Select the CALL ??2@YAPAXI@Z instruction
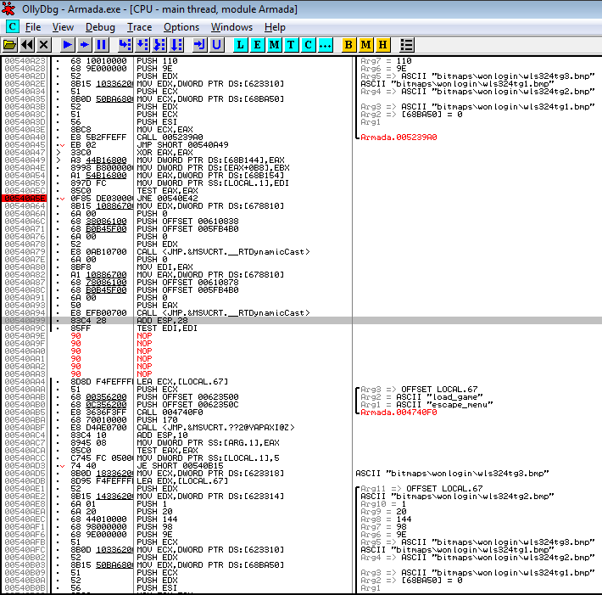The height and width of the screenshot is (595, 602). pos(215,428)
